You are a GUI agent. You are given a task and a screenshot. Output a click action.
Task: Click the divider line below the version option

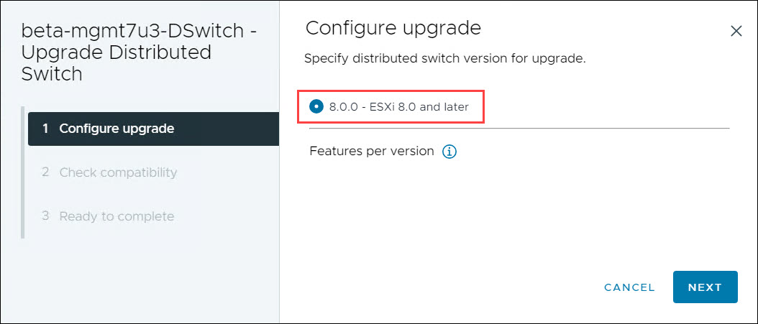519,129
